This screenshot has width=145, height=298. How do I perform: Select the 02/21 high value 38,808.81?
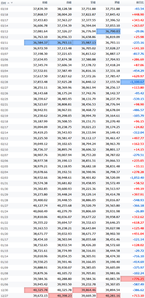tap(64, 105)
